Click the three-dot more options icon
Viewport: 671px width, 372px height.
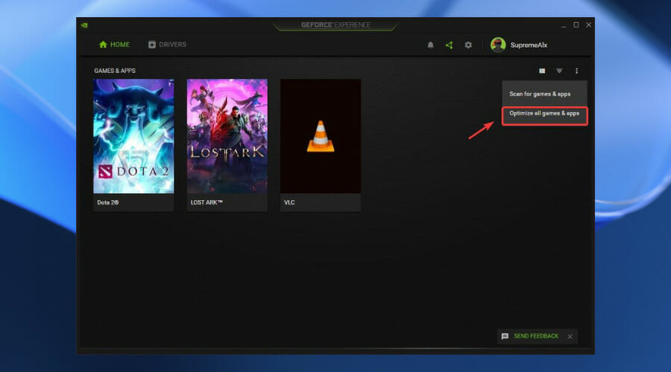point(576,71)
